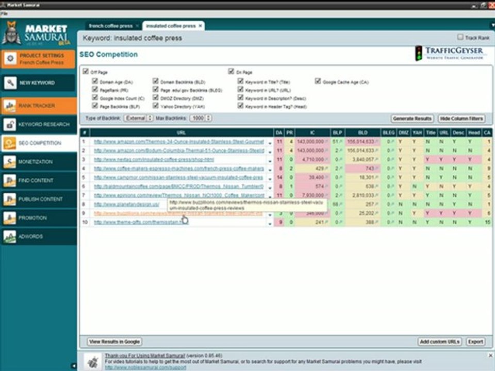Open the theme-gifts.com link in row 10

(141, 222)
